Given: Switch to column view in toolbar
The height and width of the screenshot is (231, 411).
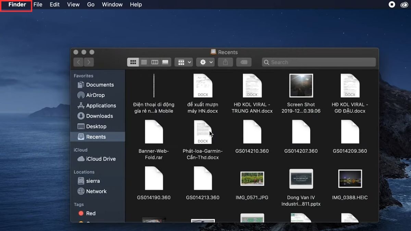Looking at the screenshot, I should pos(155,62).
